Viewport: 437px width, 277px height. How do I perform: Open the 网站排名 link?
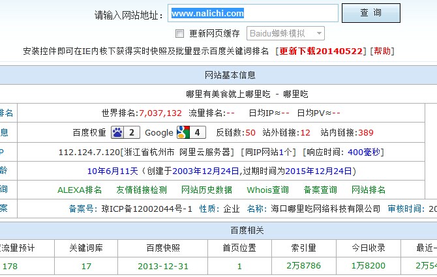pos(368,190)
